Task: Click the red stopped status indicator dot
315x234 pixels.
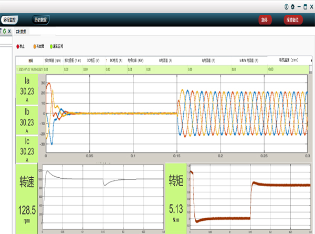Action: coord(18,46)
